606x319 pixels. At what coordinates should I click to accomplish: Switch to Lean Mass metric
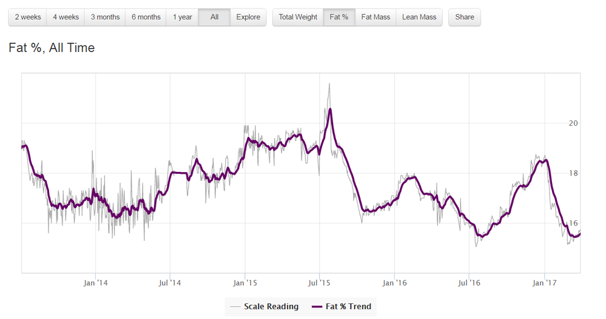pyautogui.click(x=419, y=17)
